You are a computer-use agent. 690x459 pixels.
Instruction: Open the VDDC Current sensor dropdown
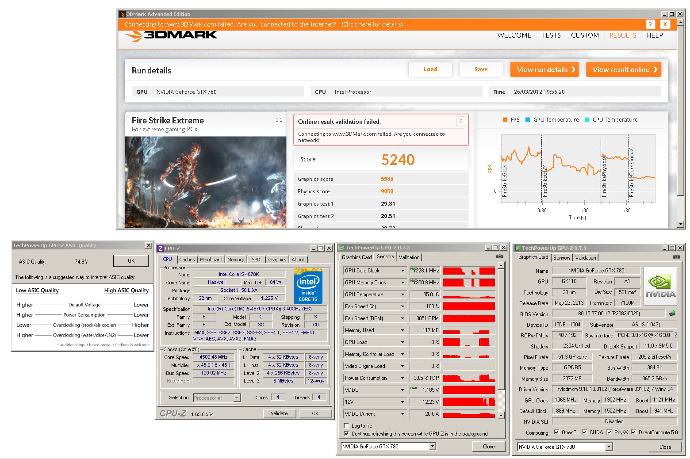pos(402,414)
